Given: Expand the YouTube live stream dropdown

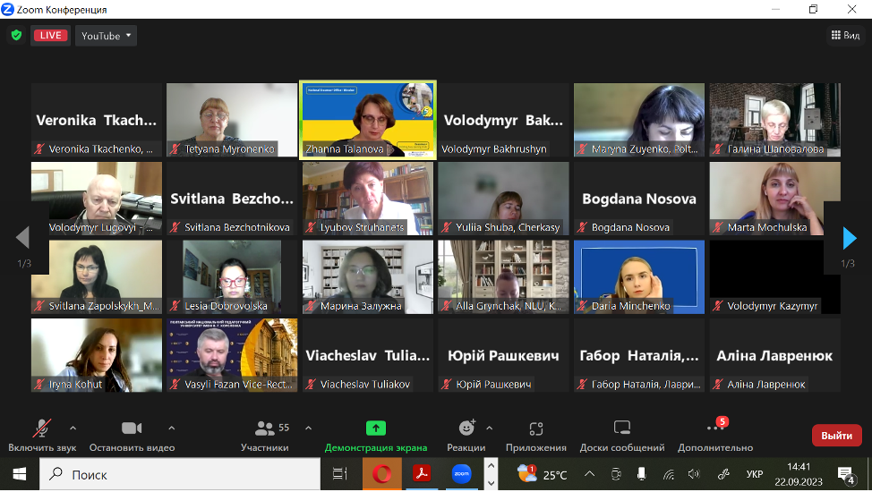Looking at the screenshot, I should point(107,36).
